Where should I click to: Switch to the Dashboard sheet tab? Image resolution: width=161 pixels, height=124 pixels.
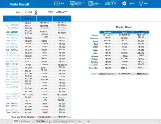point(25,121)
